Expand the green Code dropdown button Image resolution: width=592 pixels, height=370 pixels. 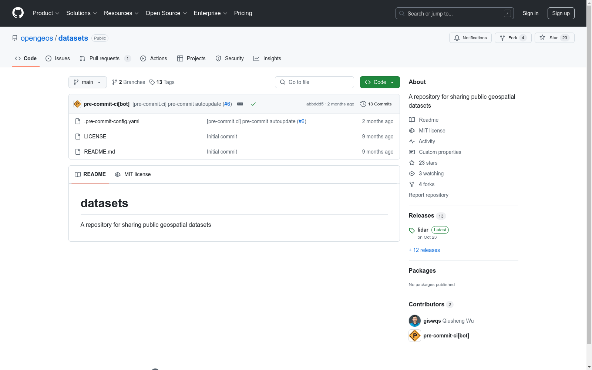[380, 82]
